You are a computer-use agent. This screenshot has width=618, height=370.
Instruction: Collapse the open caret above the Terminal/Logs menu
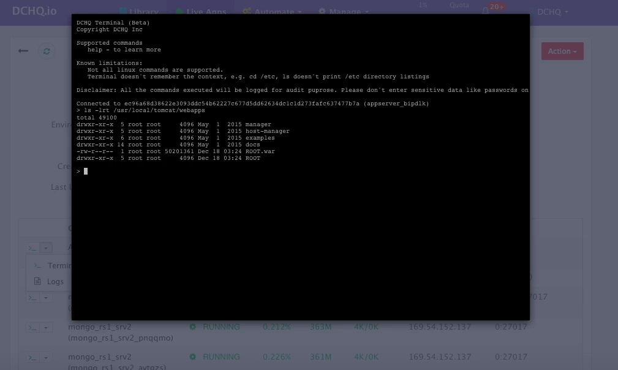46,248
